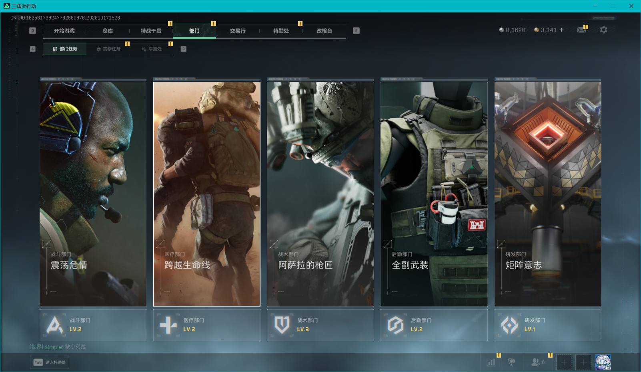Select the 阿萨拉的枪匠 department card
641x372 pixels.
pyautogui.click(x=320, y=194)
